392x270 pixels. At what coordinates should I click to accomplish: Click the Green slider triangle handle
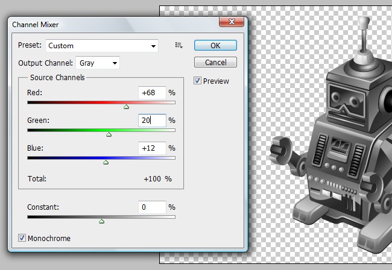pyautogui.click(x=109, y=134)
